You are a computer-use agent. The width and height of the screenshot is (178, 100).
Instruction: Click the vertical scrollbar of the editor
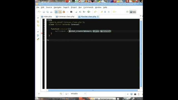tap(141, 54)
